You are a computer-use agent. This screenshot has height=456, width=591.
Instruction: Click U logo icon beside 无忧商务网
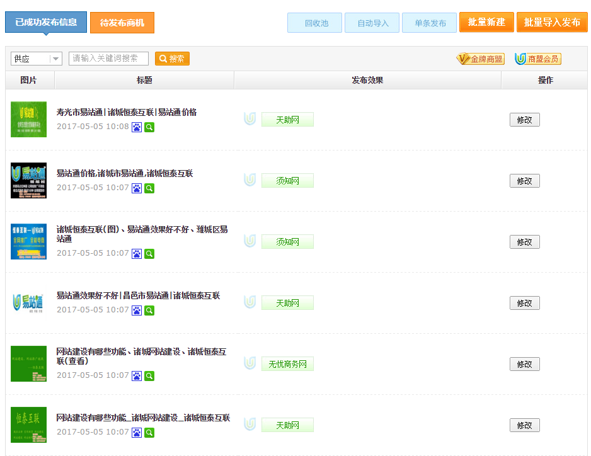point(250,363)
